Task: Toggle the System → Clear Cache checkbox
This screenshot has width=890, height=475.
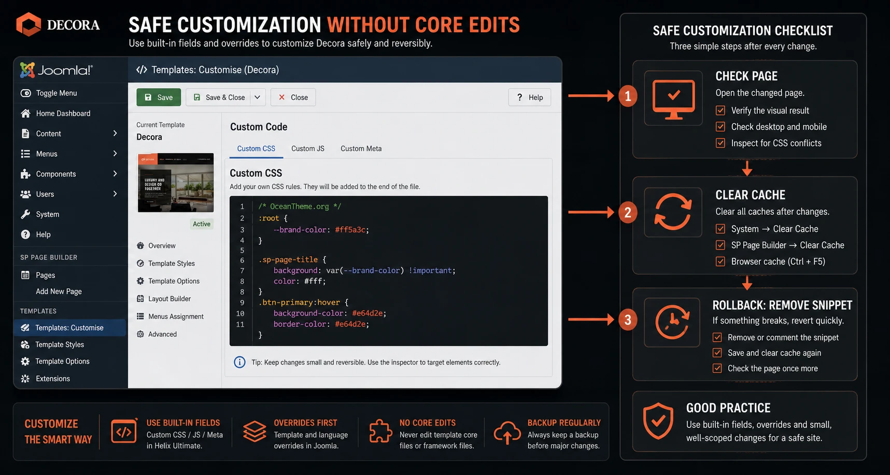Action: tap(721, 229)
